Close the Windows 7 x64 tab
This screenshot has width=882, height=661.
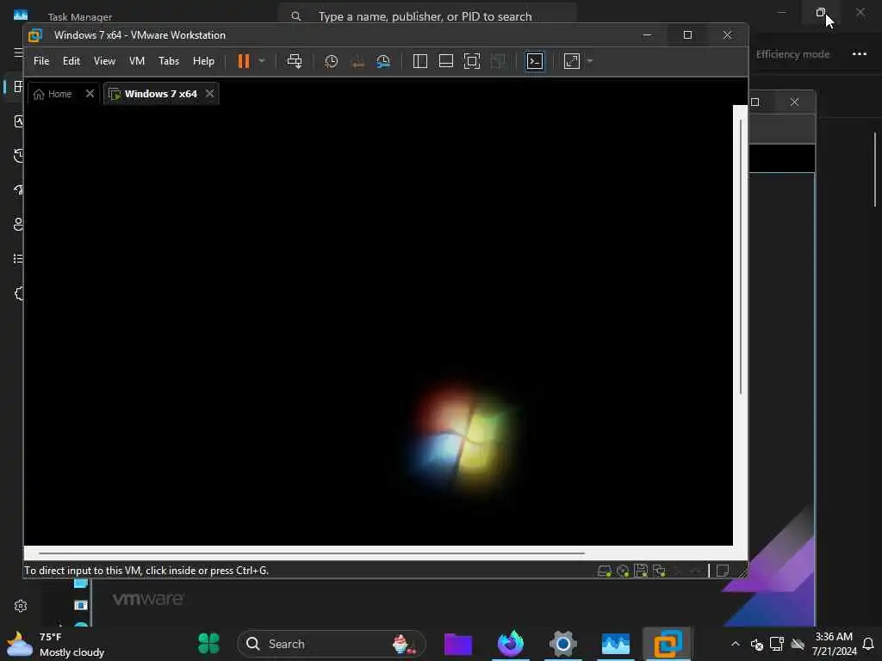tap(209, 93)
